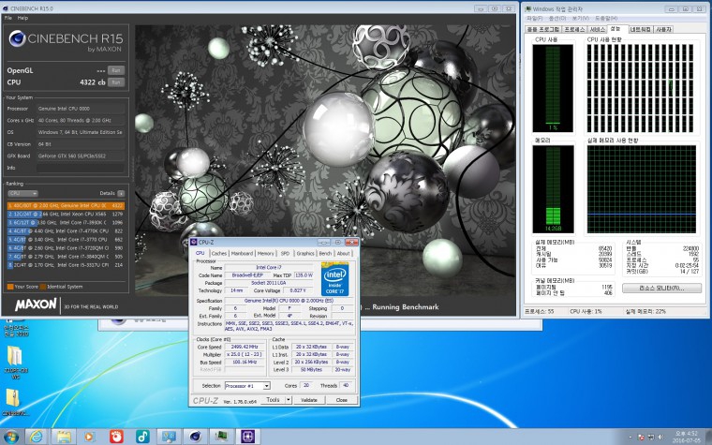Image resolution: width=712 pixels, height=445 pixels.
Task: Open the Bench tab in CPU-Z
Action: [x=326, y=253]
